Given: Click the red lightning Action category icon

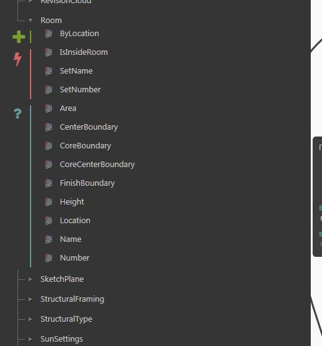Looking at the screenshot, I should [x=17, y=59].
